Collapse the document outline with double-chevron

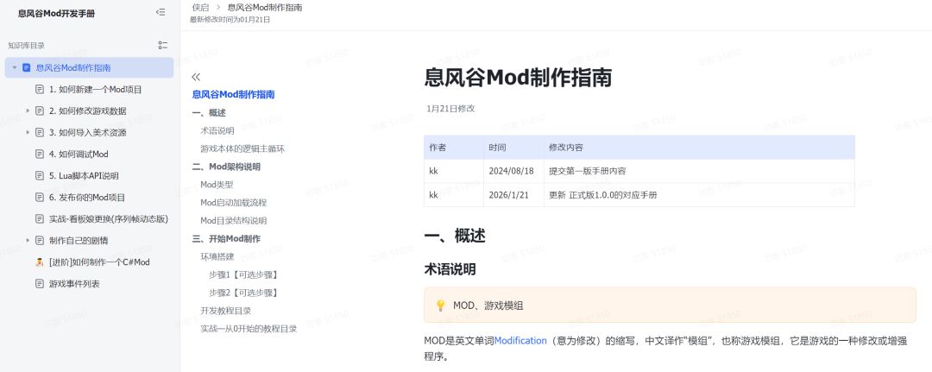196,77
